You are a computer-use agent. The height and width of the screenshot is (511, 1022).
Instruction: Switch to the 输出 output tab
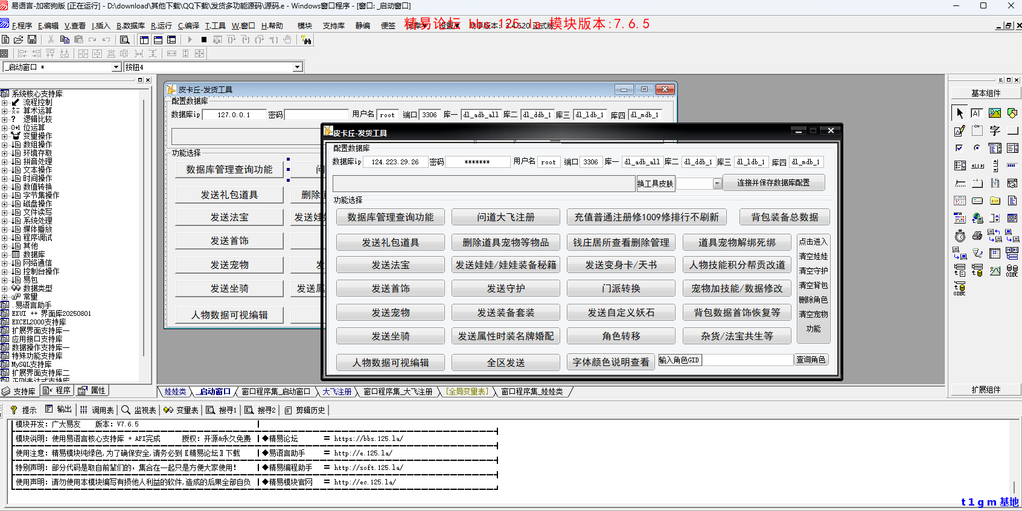[59, 410]
